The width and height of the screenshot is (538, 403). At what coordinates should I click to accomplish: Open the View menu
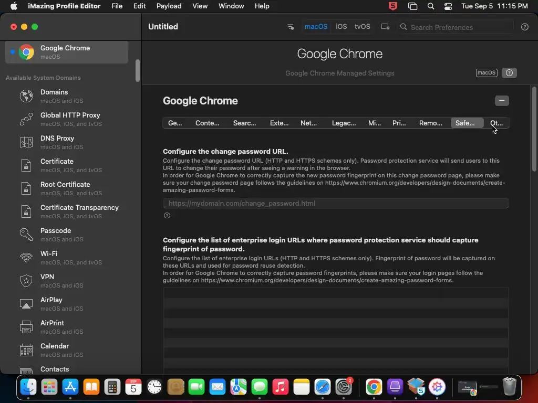click(200, 6)
